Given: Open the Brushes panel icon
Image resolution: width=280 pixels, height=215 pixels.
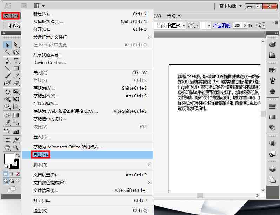Looking at the screenshot, I should [272, 81].
